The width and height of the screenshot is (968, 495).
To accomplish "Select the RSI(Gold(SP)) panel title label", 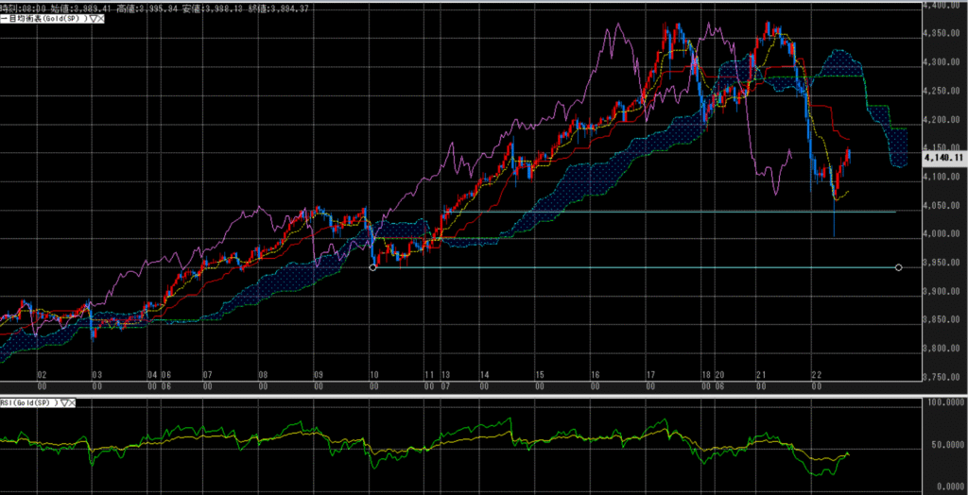I will click(30, 402).
